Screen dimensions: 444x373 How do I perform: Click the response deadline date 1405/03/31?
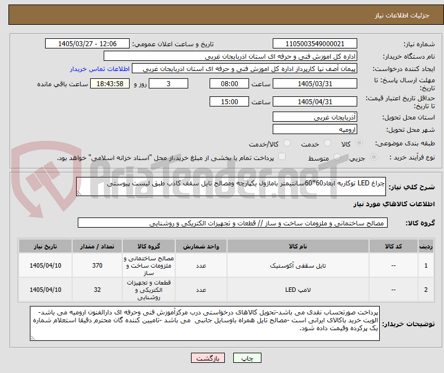314,83
